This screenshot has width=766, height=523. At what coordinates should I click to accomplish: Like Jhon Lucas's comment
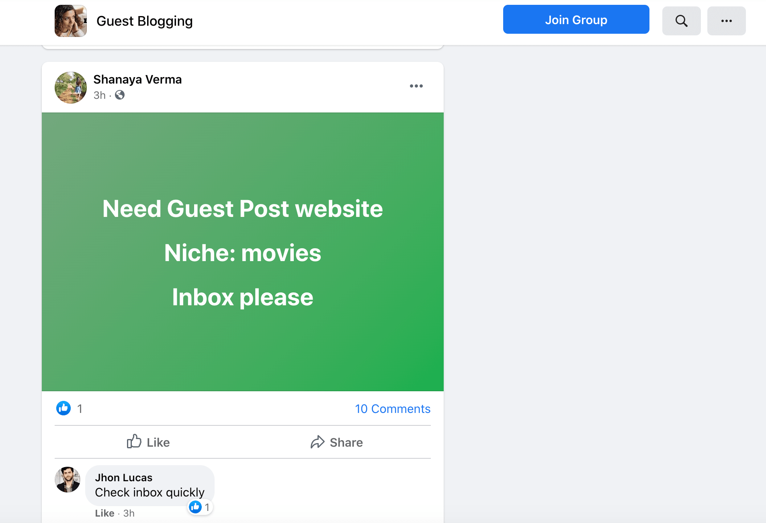tap(104, 513)
